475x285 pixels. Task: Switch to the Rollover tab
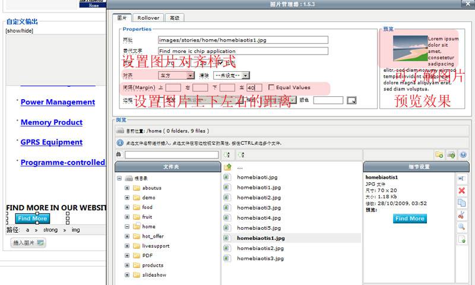click(148, 18)
